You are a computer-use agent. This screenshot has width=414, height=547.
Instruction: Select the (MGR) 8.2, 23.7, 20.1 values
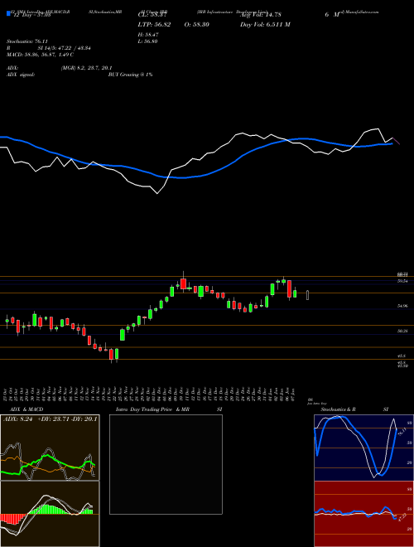(x=86, y=68)
